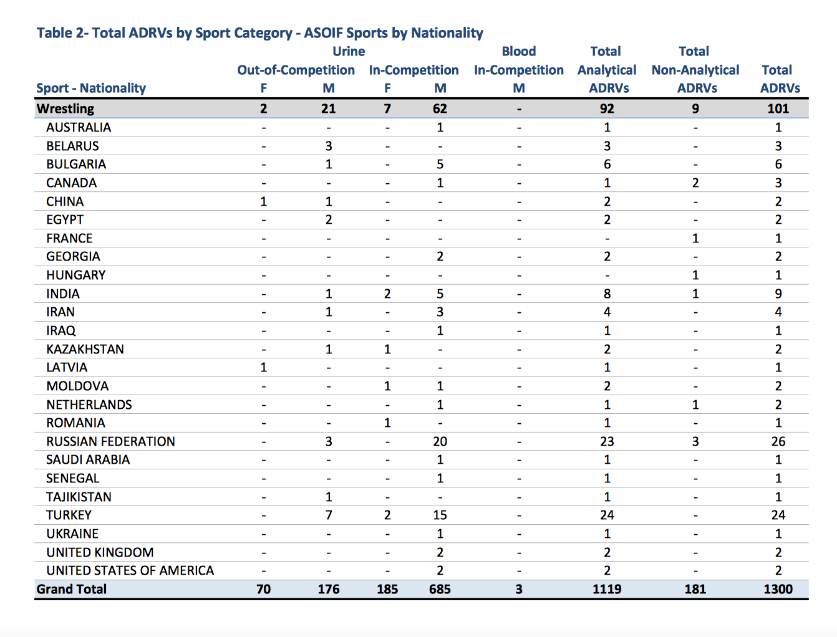Image resolution: width=837 pixels, height=637 pixels.
Task: Click the 'Total Analytical ADRVs' column header
Action: (x=606, y=70)
